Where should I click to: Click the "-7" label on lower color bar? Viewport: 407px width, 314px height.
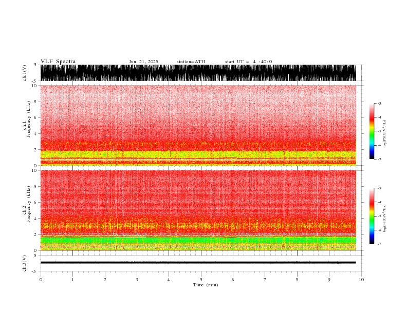[x=379, y=244]
